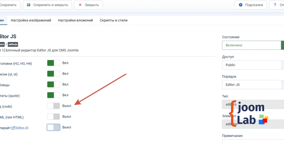The width and height of the screenshot is (284, 144).
Task: Click the external link icon near EditorJS
Action: 13,128
